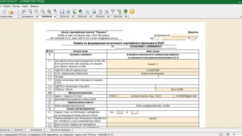The image size is (242, 136).
Task: Click the zoom out minus button in status bar
Action: coord(228,134)
